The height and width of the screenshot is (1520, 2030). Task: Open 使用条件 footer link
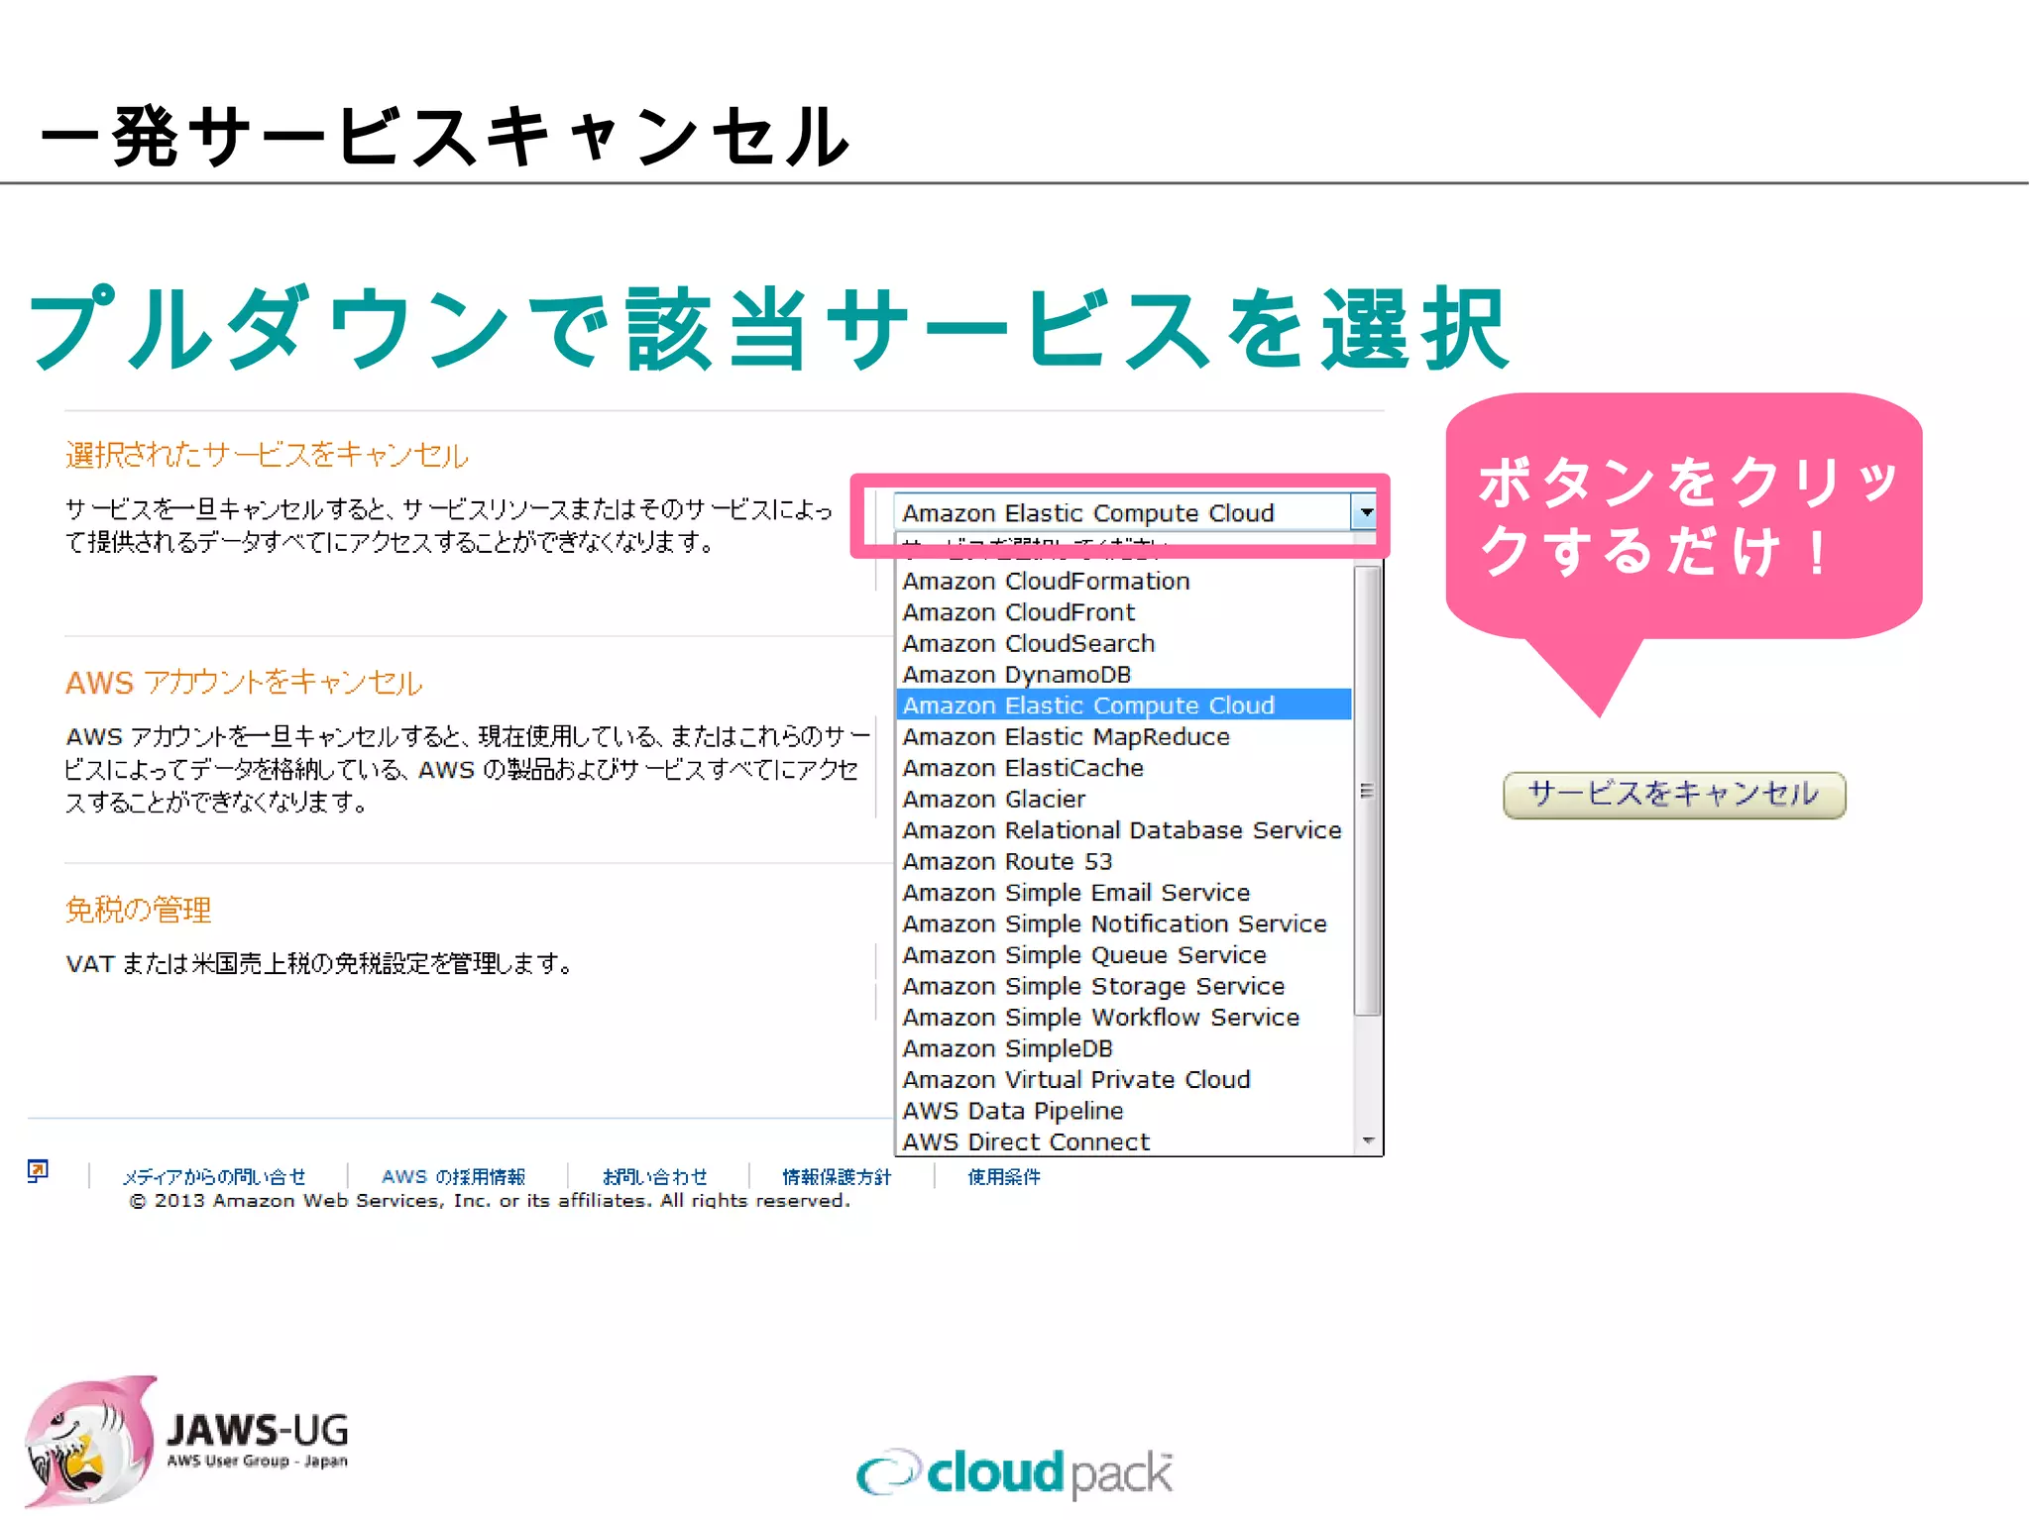1004,1177
